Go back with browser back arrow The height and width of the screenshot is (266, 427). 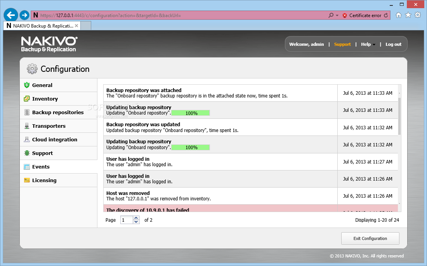11,15
